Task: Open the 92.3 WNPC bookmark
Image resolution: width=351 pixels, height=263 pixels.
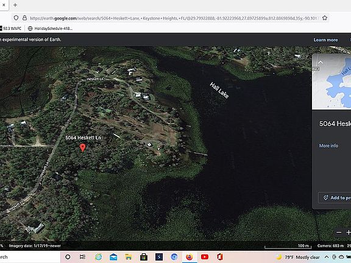Action: tap(11, 29)
